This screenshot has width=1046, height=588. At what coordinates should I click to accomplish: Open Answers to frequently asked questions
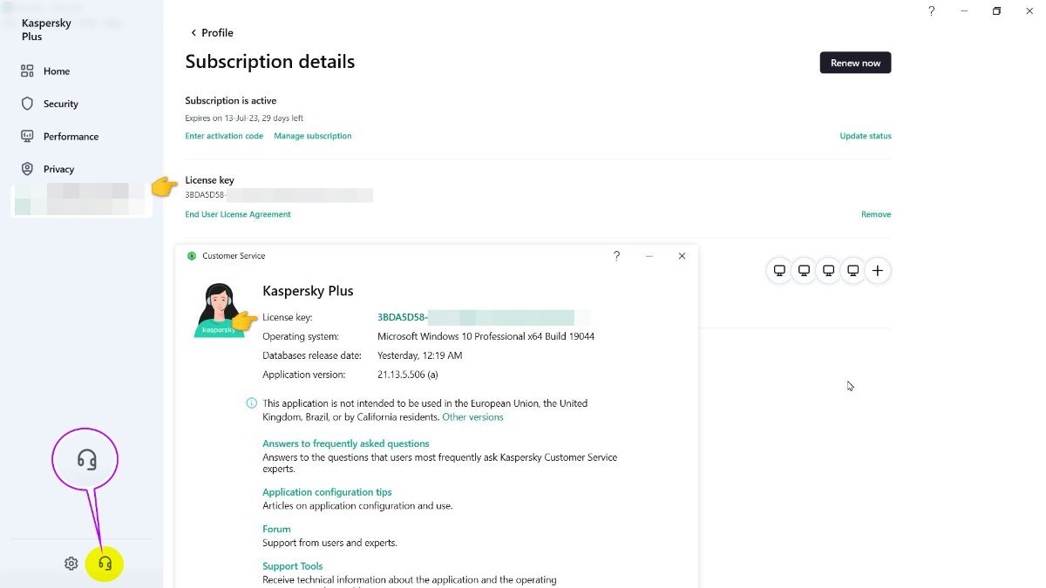[x=346, y=443]
